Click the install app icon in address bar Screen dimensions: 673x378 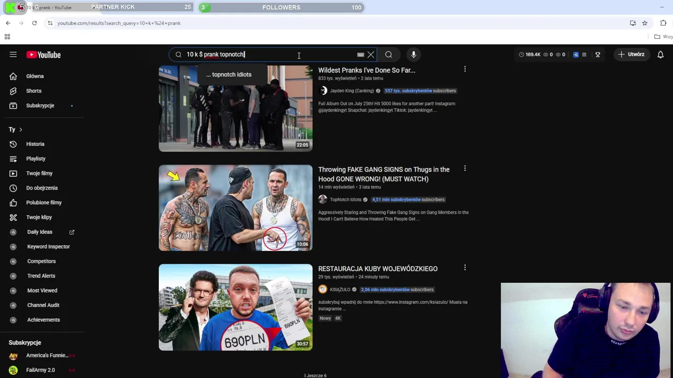click(x=633, y=23)
